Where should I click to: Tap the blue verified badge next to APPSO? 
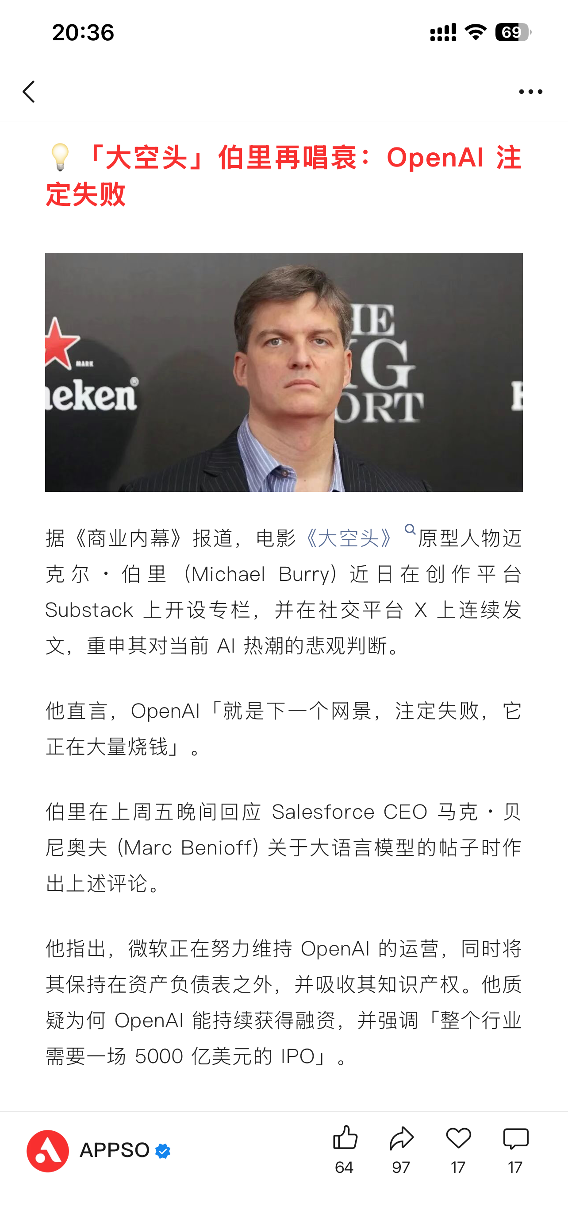163,1151
